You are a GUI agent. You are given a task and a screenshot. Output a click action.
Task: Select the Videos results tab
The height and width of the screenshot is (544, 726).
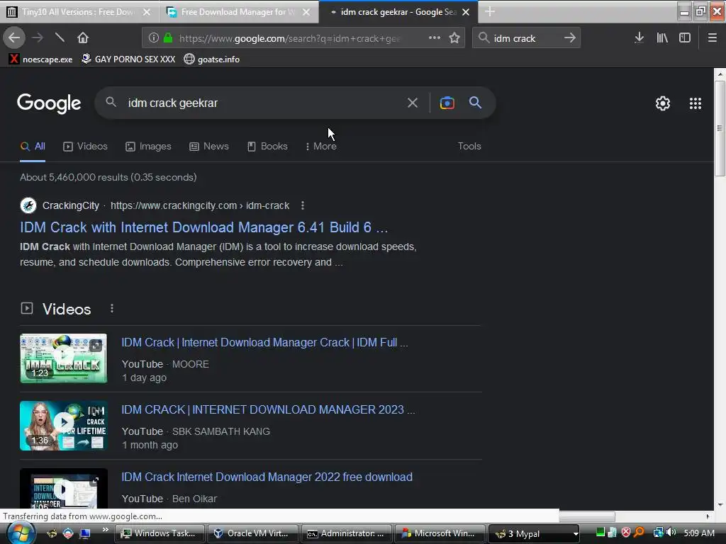pos(85,146)
